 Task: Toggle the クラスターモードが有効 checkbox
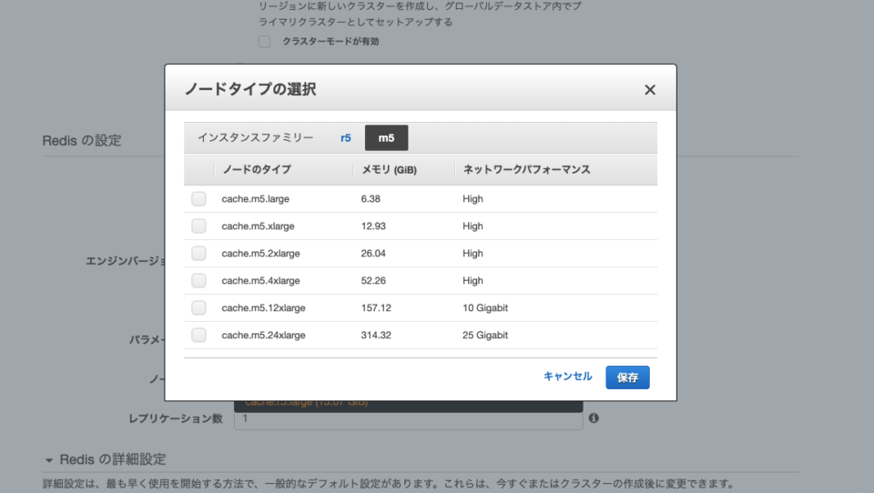coord(264,42)
